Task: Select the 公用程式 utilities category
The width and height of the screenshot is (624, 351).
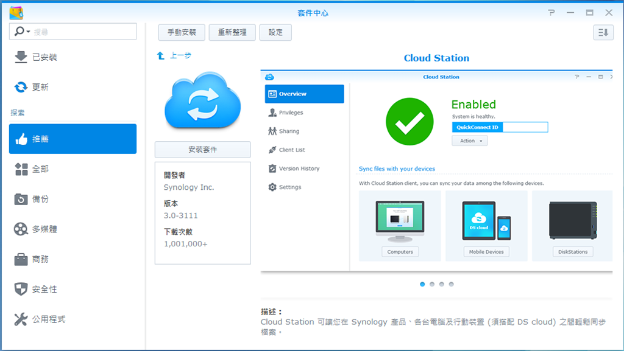Action: tap(73, 319)
